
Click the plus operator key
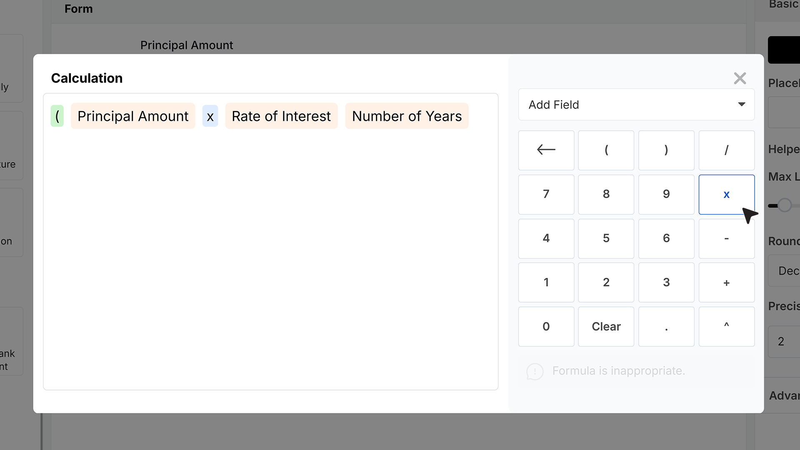(x=727, y=282)
